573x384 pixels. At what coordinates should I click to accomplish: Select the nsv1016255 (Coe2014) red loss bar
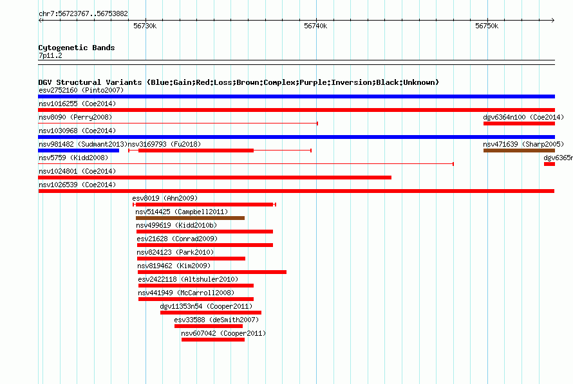(x=296, y=110)
